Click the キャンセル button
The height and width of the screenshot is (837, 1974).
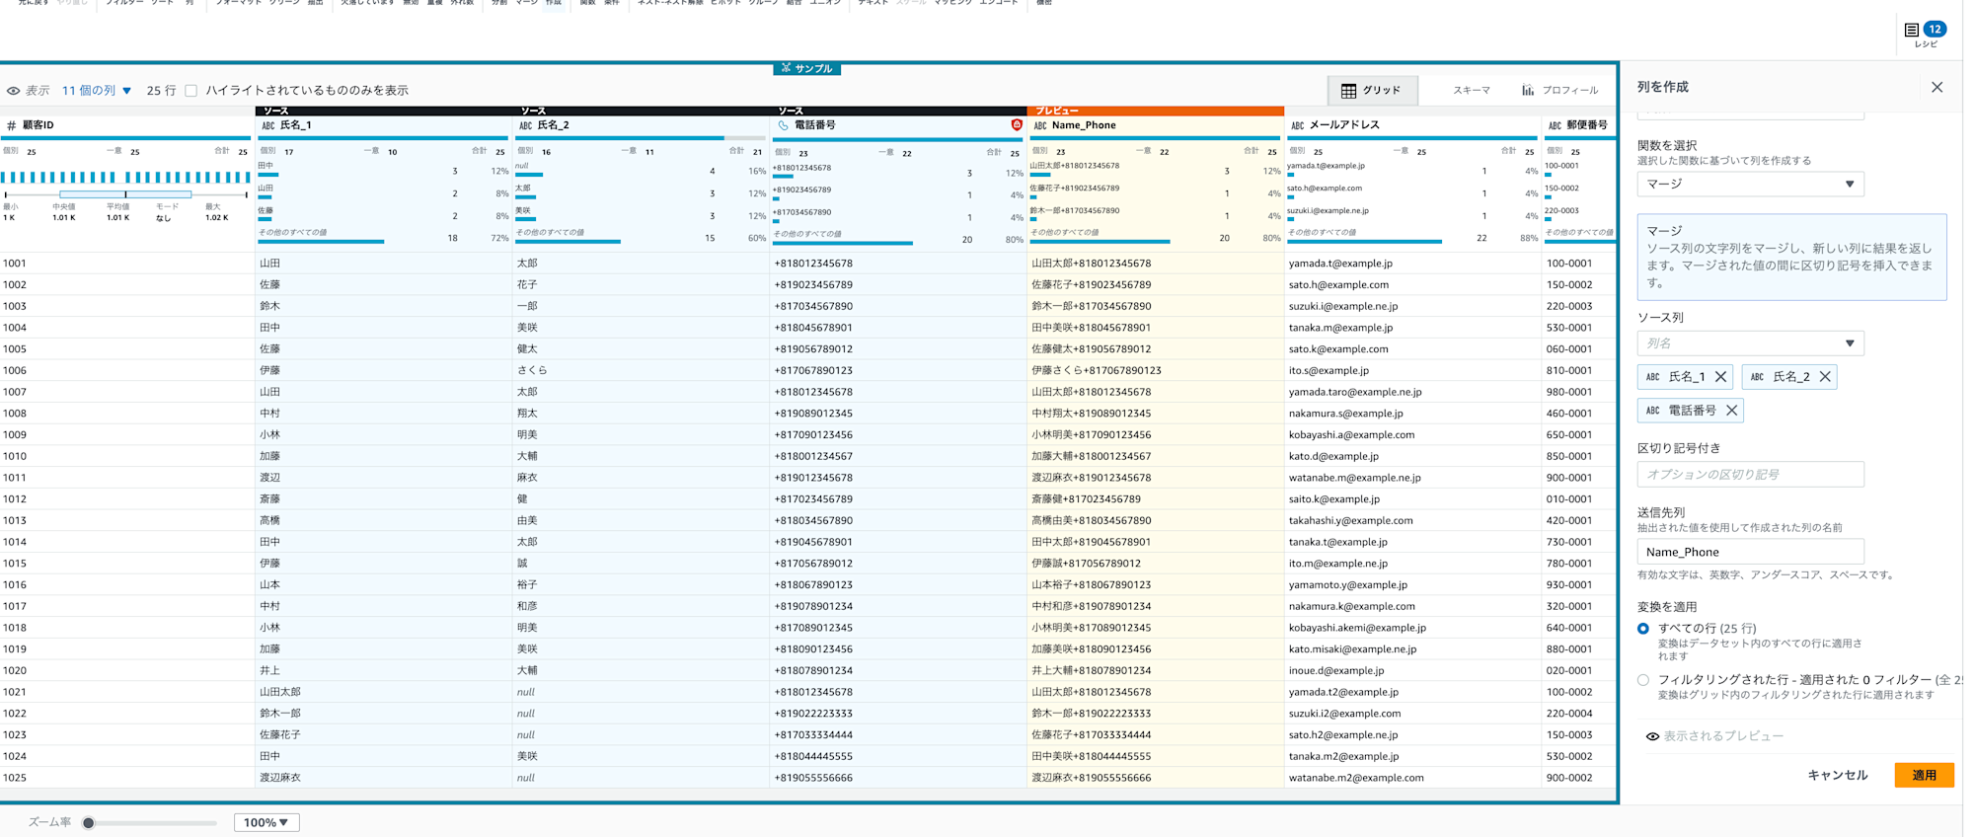pos(1837,776)
